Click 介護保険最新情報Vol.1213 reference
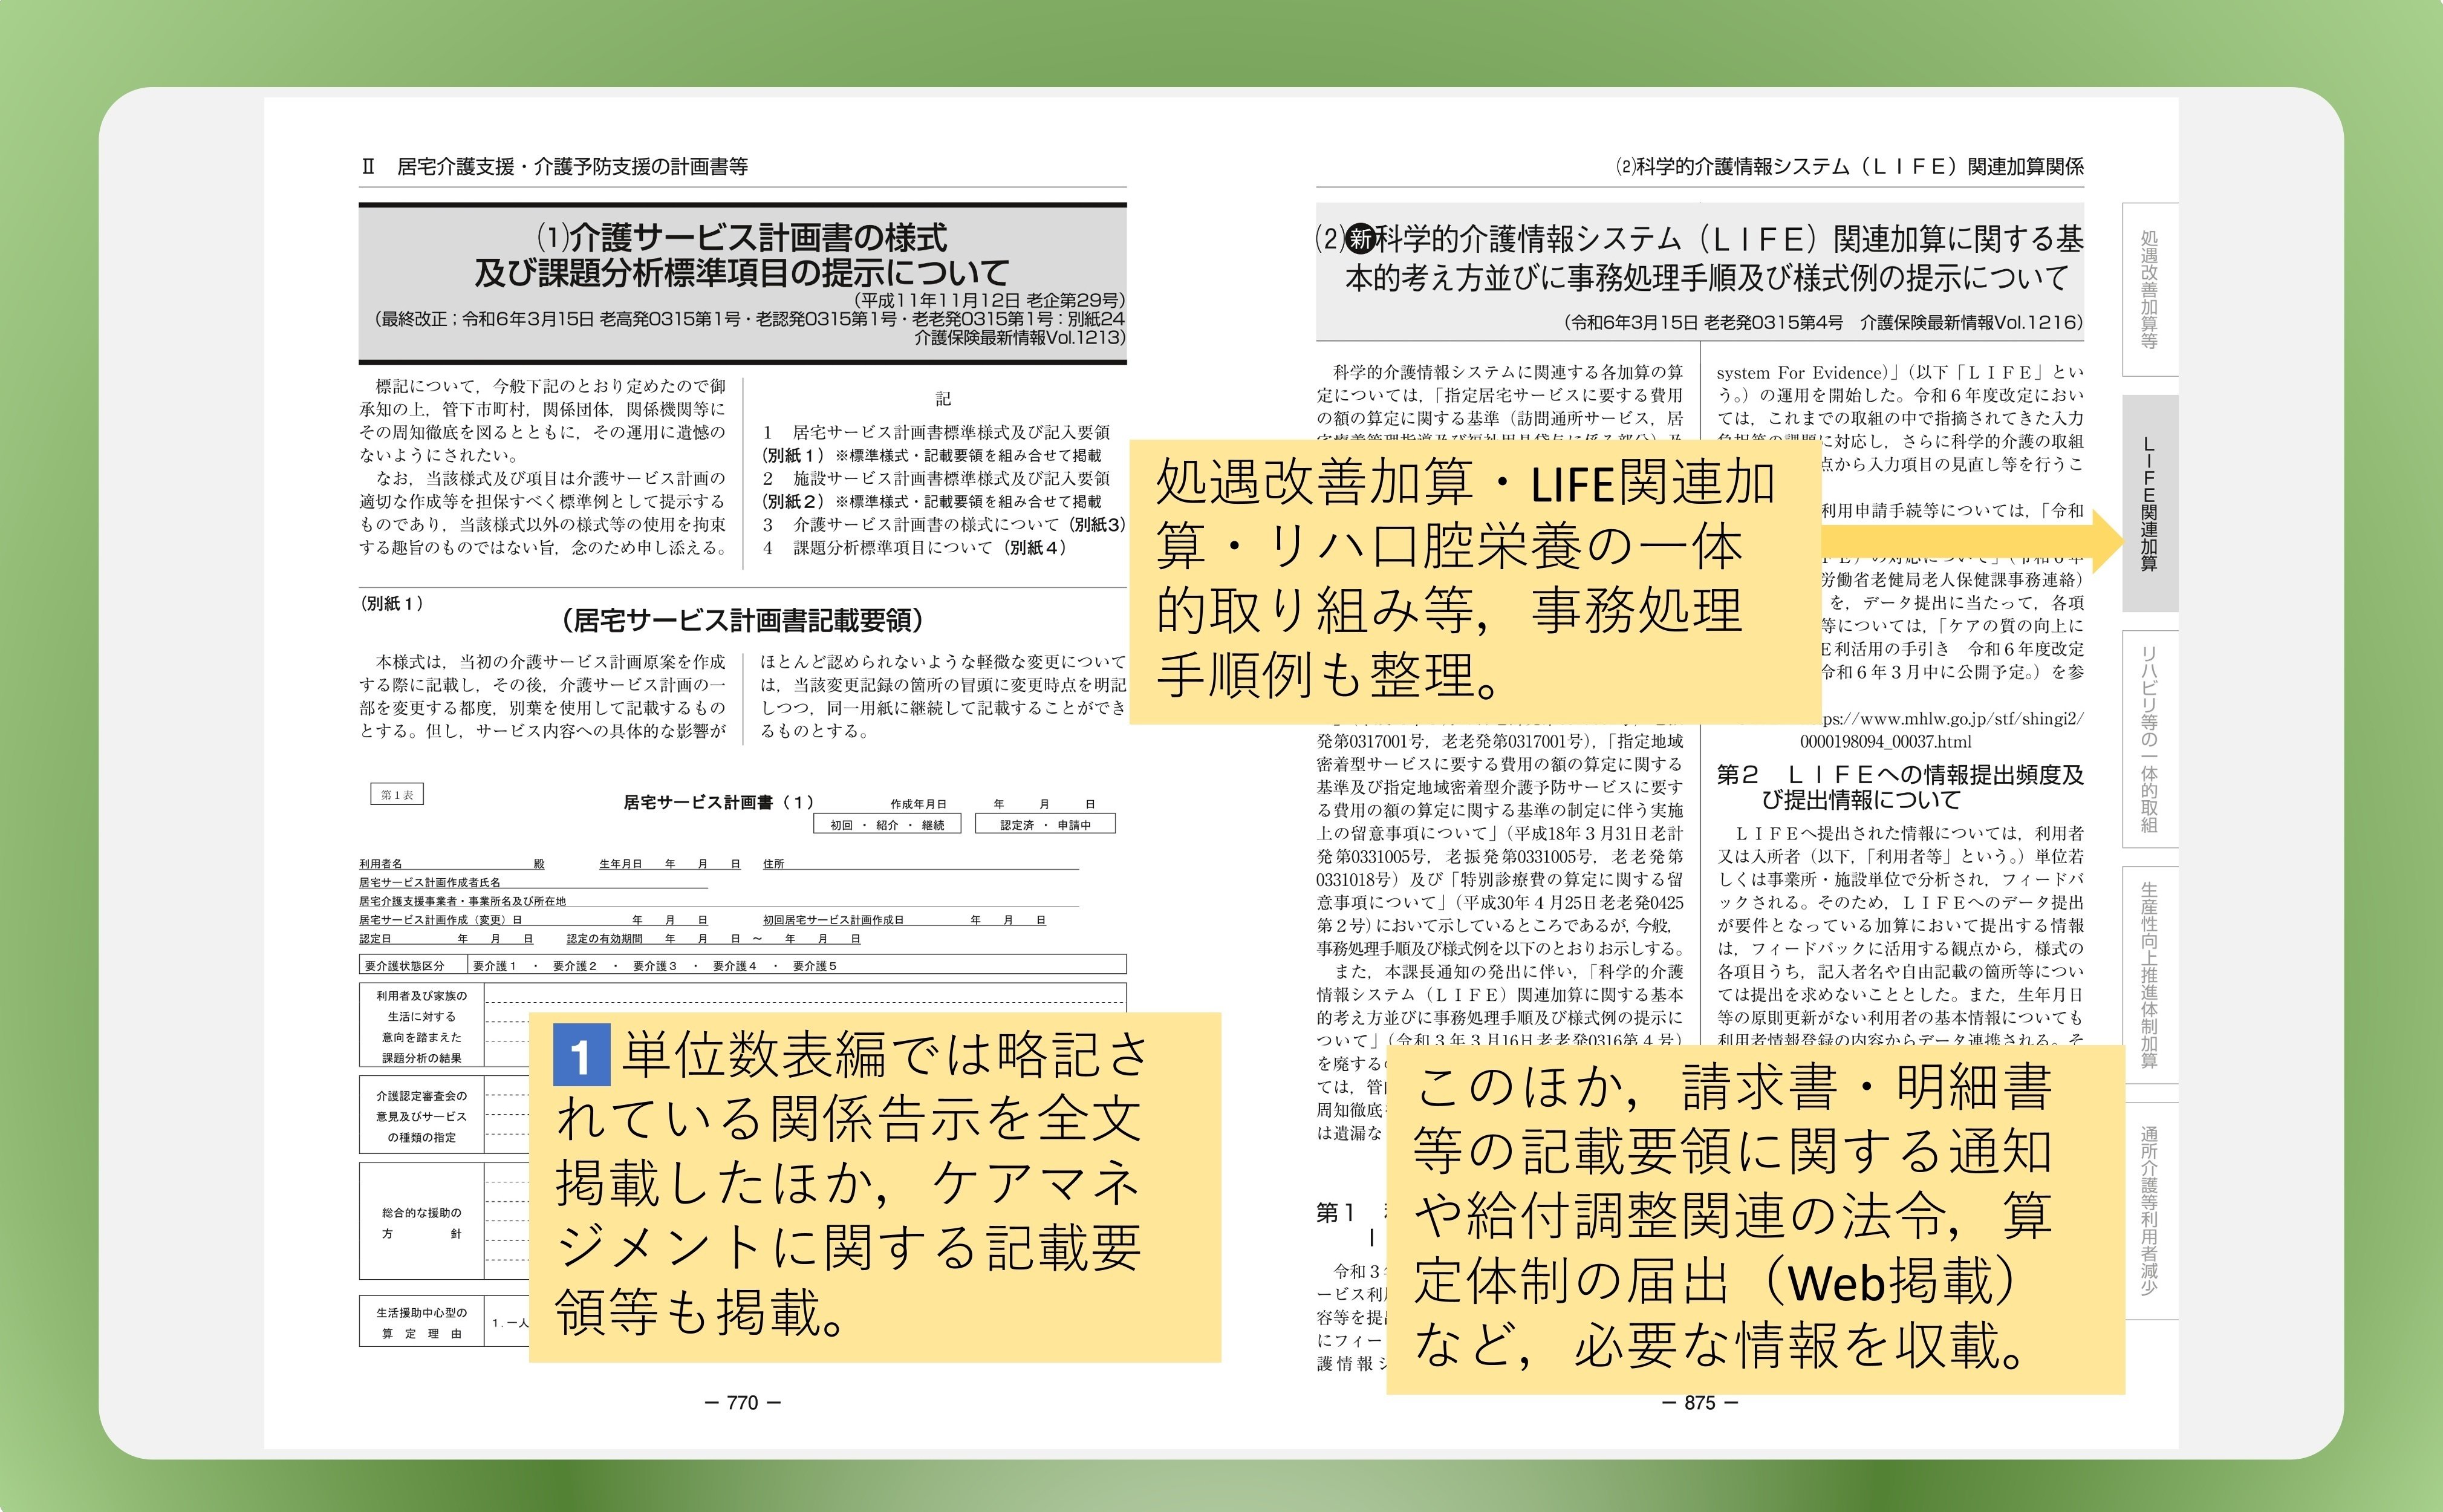Screen dimensions: 2443x1512 click(x=1020, y=338)
